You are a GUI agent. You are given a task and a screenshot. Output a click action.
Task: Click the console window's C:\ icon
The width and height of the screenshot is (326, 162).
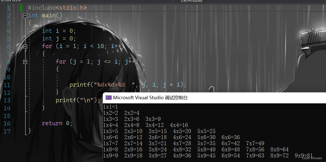[x=109, y=98]
